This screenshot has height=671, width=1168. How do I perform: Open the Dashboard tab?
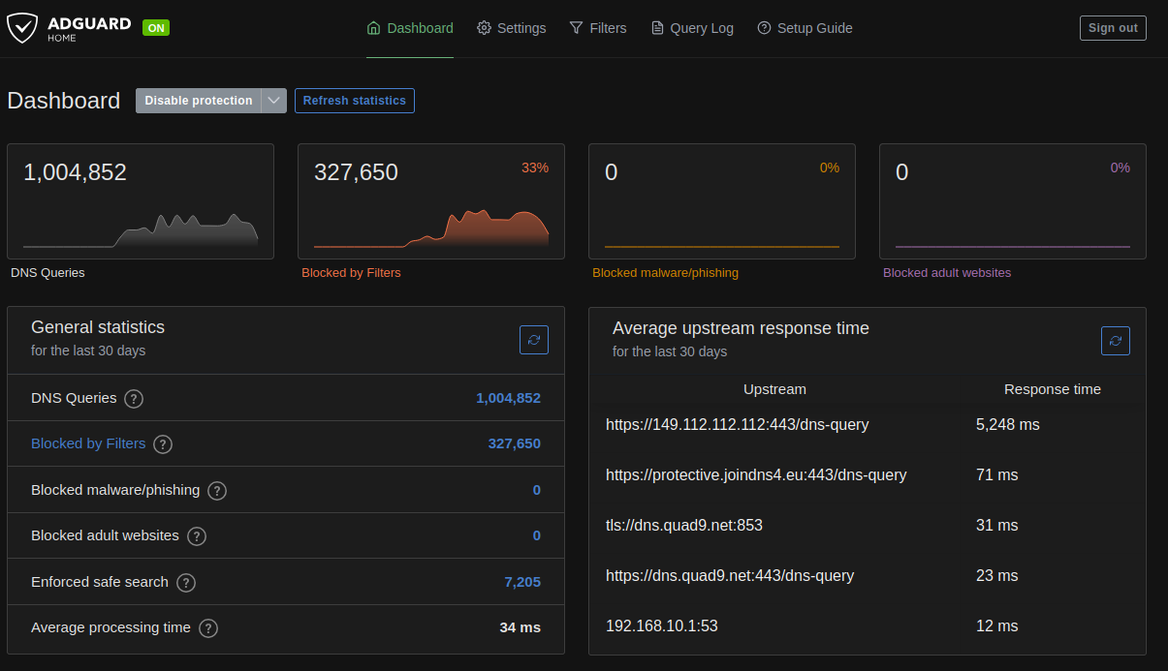[x=410, y=28]
